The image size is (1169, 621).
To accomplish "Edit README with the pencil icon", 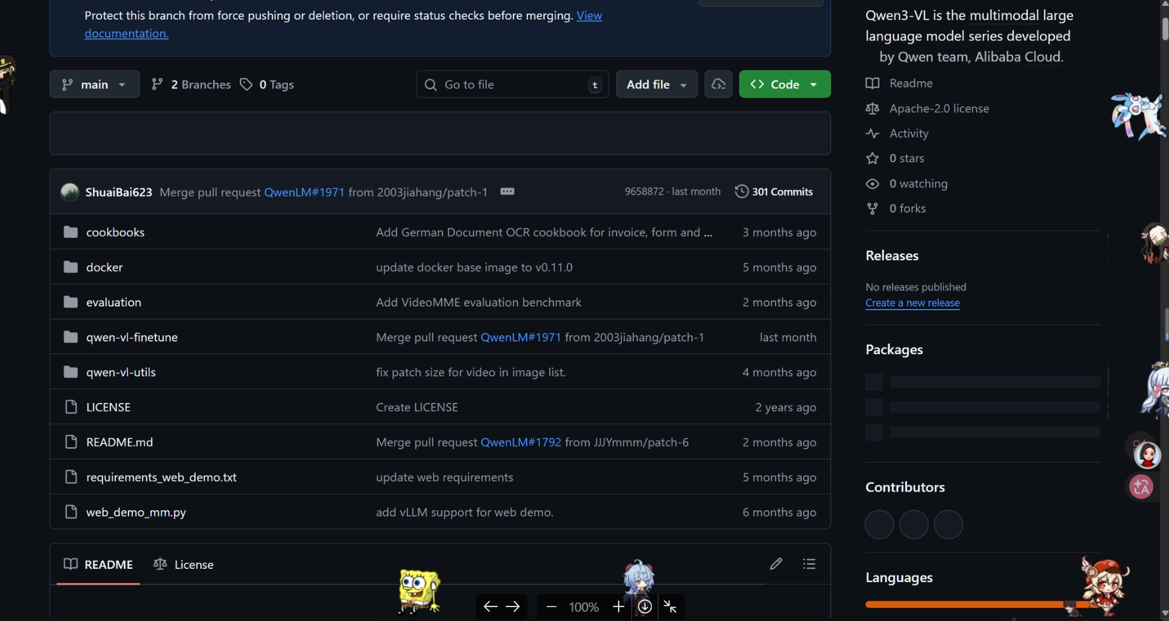I will (x=776, y=564).
